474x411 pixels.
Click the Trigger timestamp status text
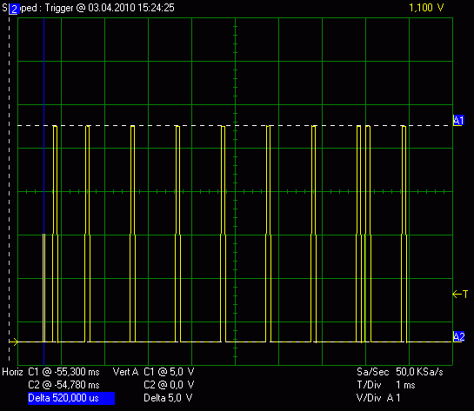pos(110,8)
